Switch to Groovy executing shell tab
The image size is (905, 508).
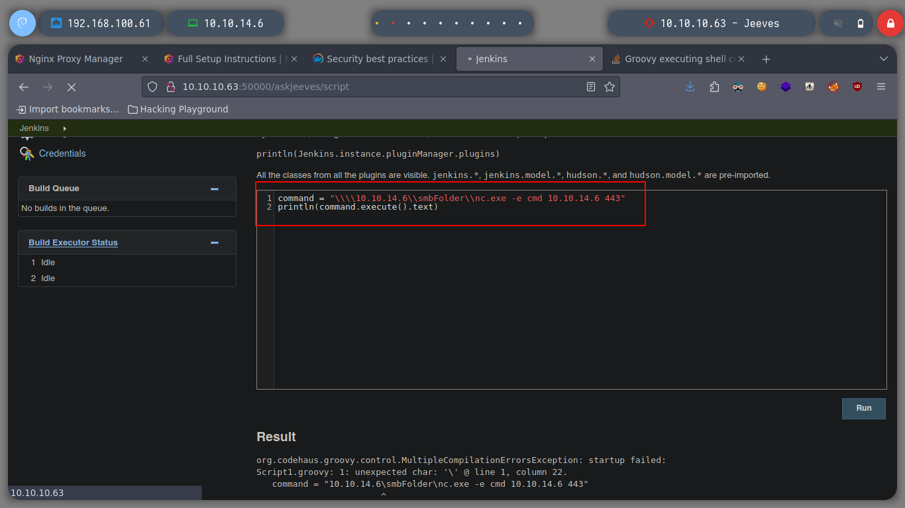tap(672, 59)
